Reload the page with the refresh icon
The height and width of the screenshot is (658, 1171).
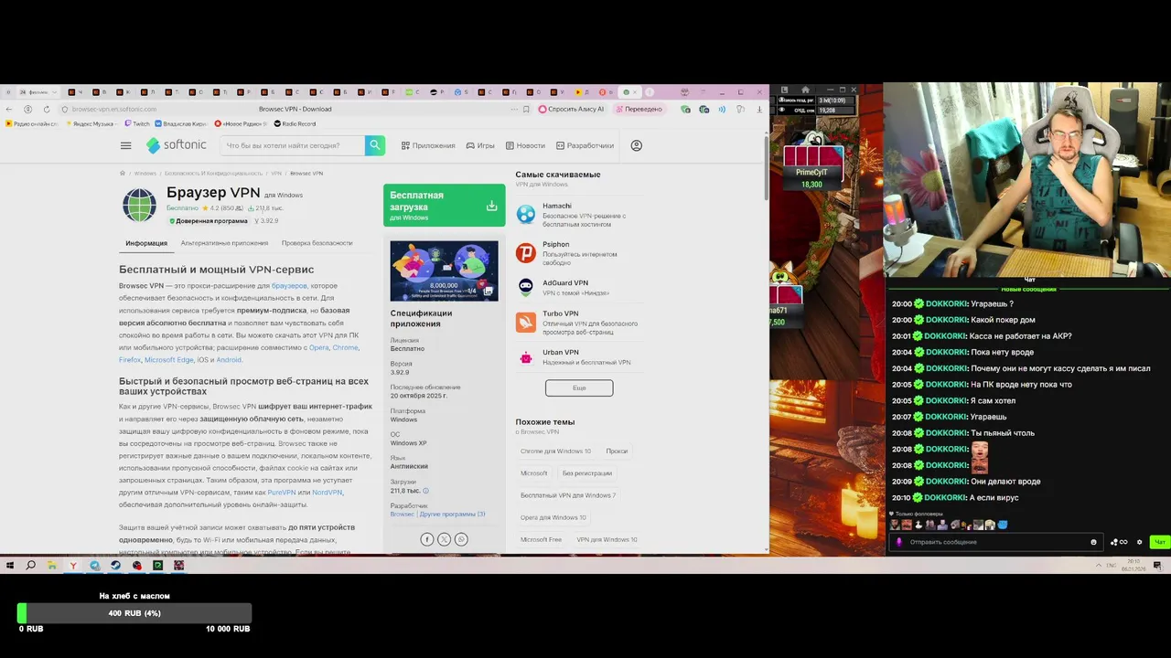tap(47, 109)
